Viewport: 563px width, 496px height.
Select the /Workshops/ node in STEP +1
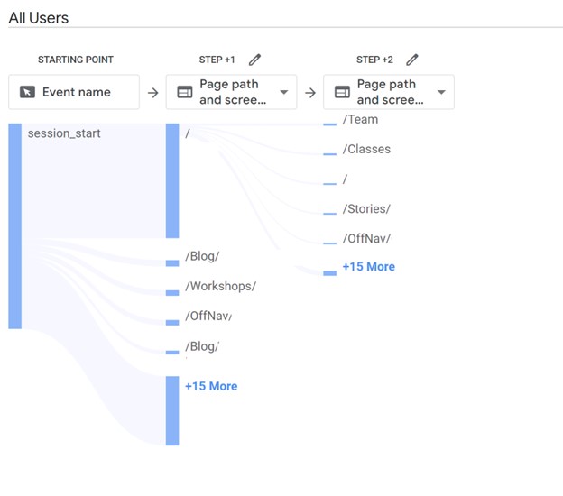tap(220, 286)
